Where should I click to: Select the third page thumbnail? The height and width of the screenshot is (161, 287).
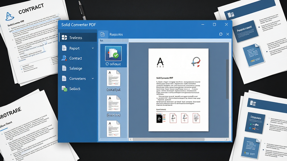tap(114, 103)
